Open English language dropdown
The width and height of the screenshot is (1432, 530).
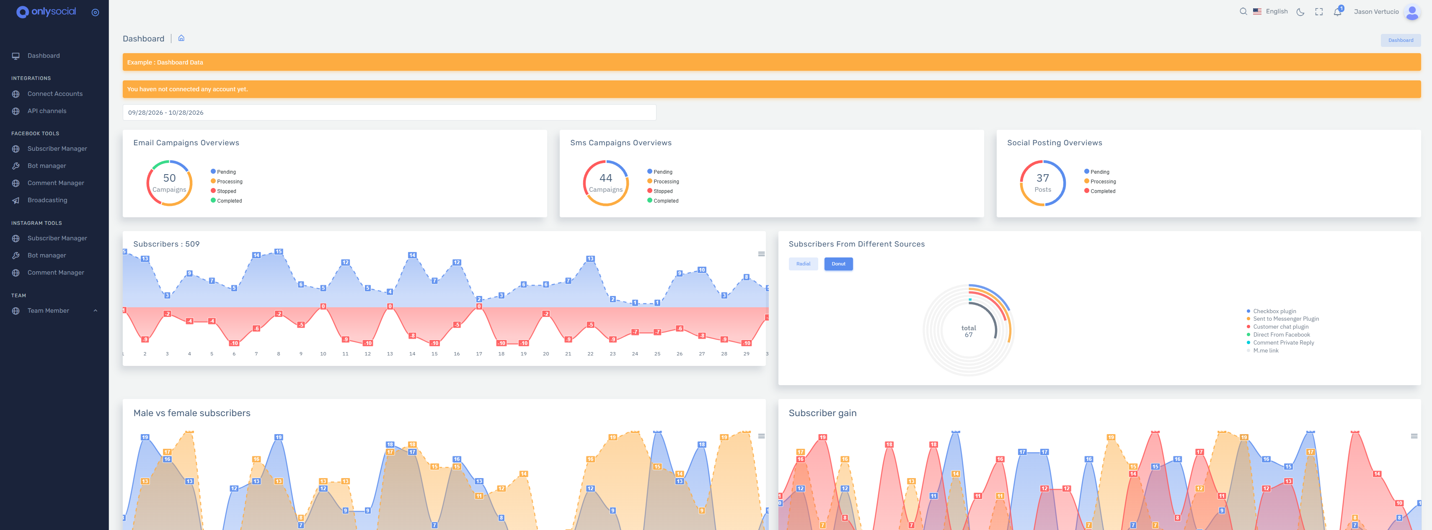coord(1270,12)
